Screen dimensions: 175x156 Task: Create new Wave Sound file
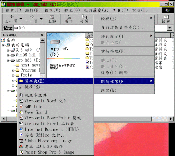point(35,112)
